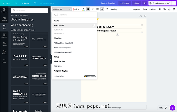Select Abhaya Libre ExtraBold font
The image size is (177, 112).
(74, 43)
